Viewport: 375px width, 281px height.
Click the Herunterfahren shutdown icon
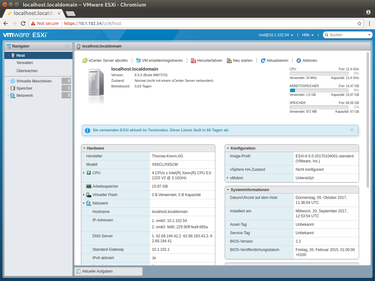(193, 61)
